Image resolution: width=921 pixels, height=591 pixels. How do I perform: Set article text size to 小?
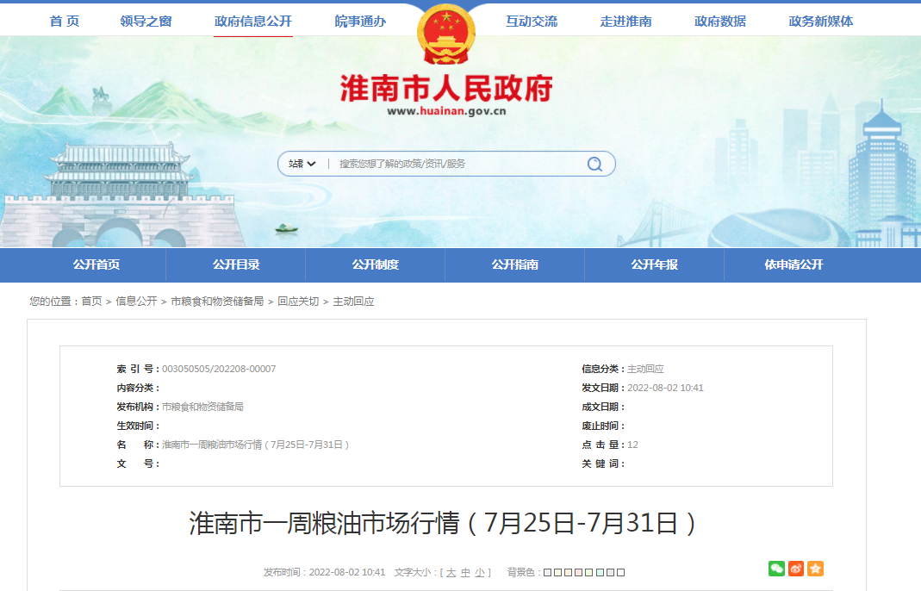pos(479,571)
